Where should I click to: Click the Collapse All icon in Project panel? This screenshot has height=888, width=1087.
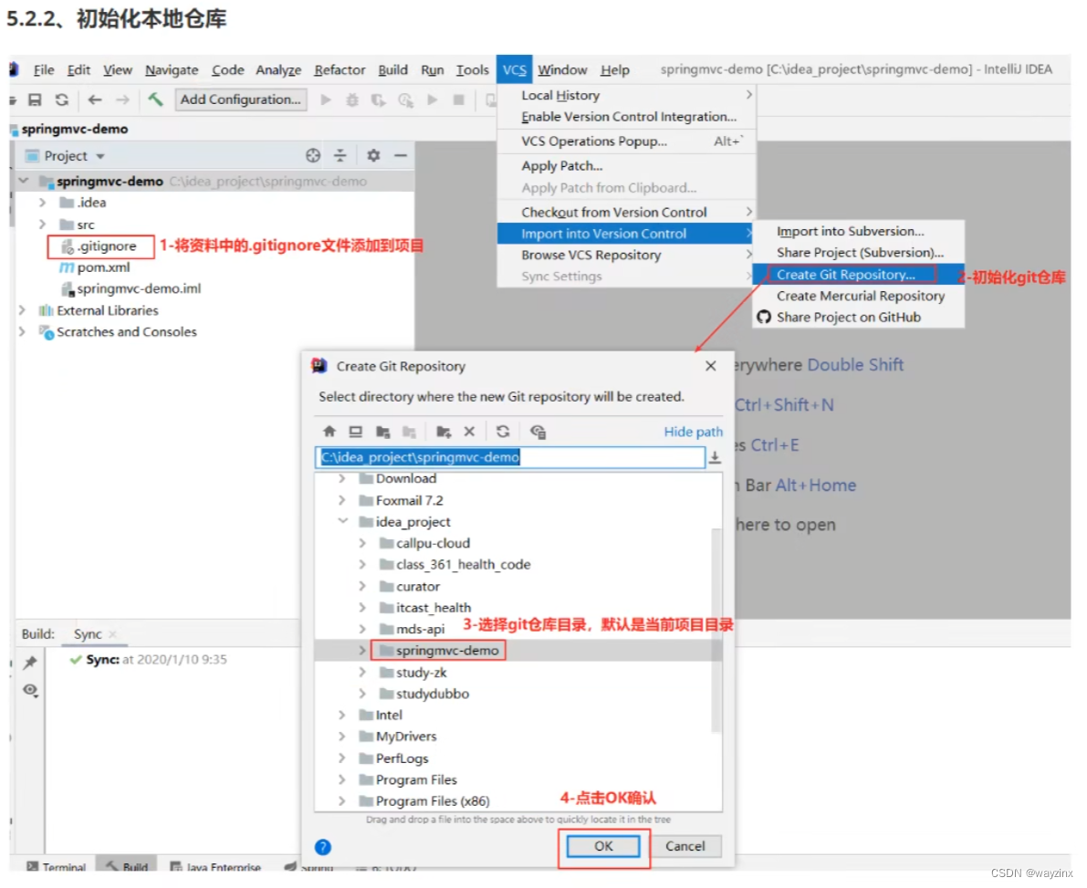340,155
